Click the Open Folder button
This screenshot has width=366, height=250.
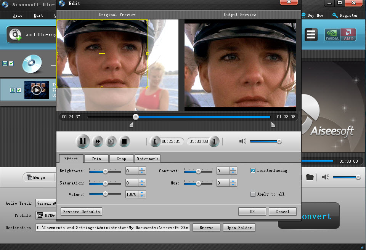239,228
